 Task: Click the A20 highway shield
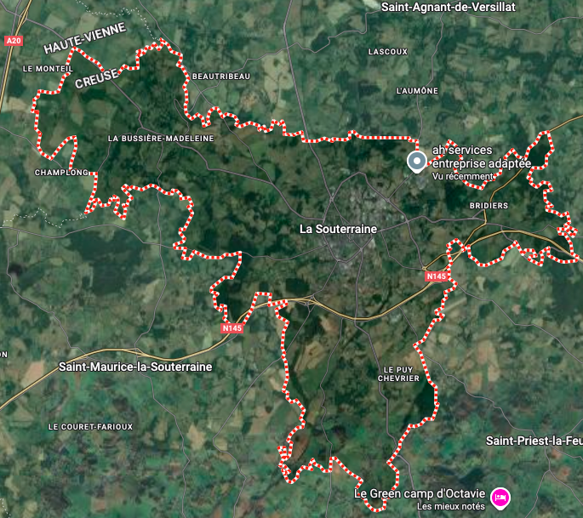click(x=14, y=41)
